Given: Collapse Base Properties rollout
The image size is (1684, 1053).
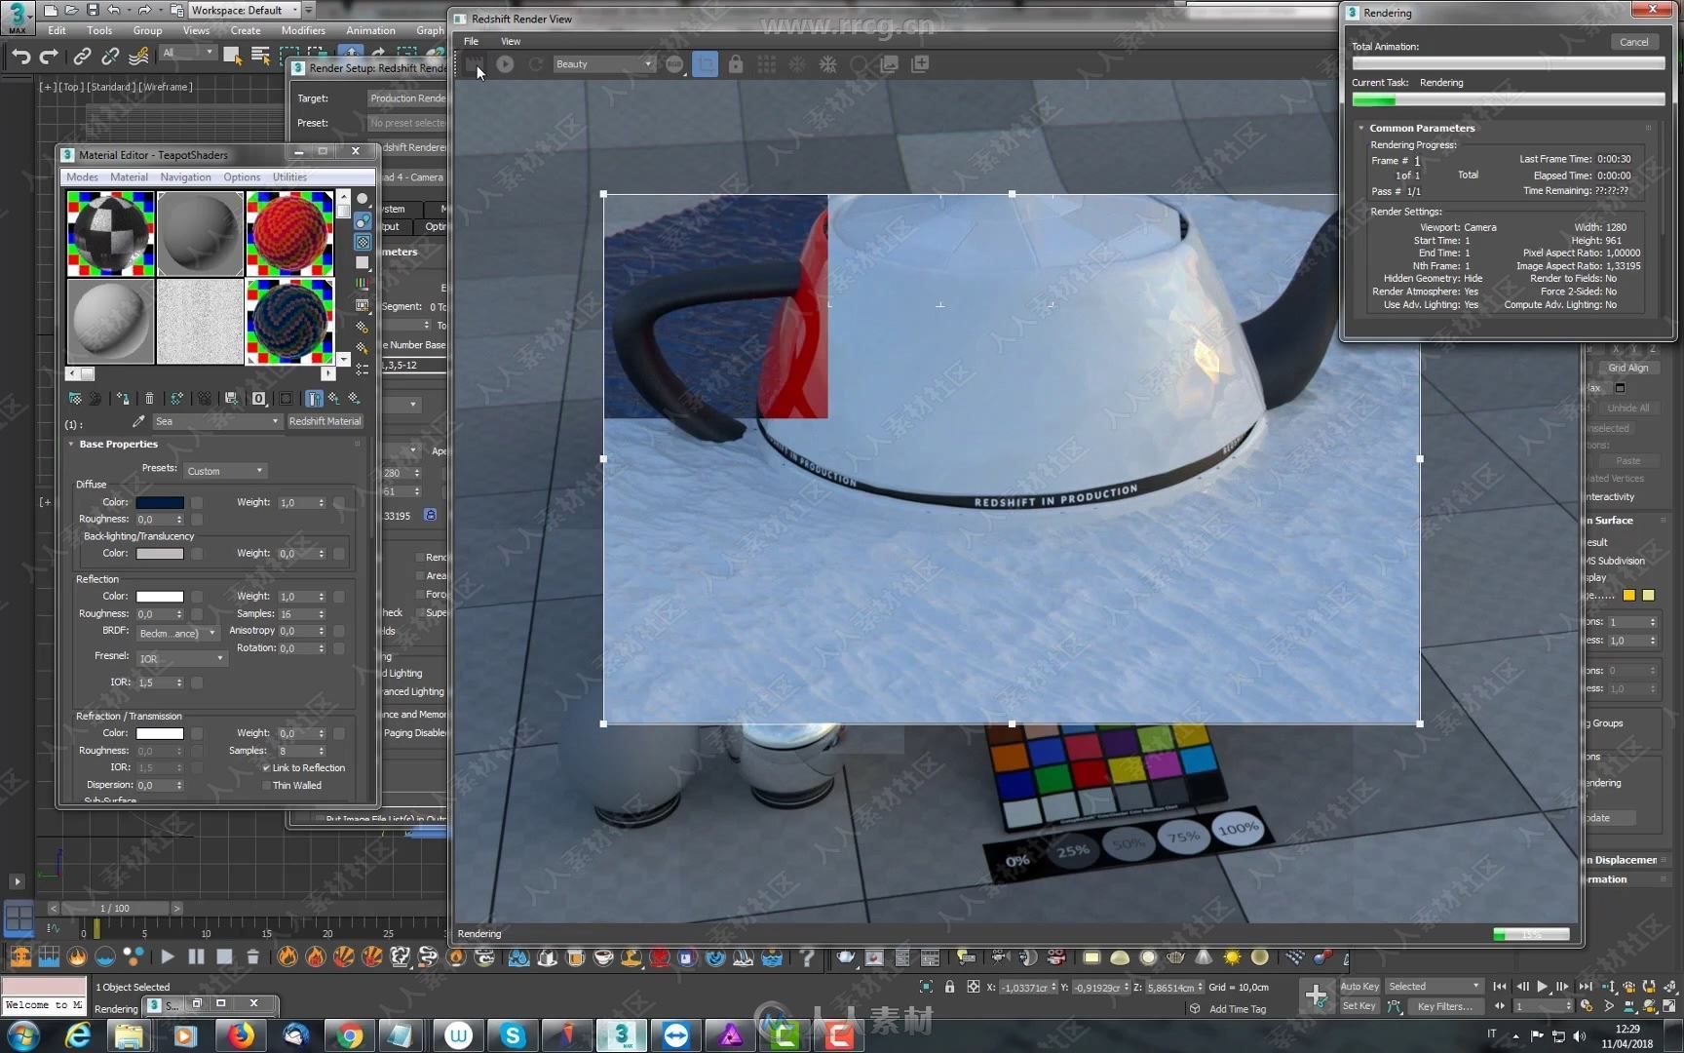Looking at the screenshot, I should [x=118, y=445].
